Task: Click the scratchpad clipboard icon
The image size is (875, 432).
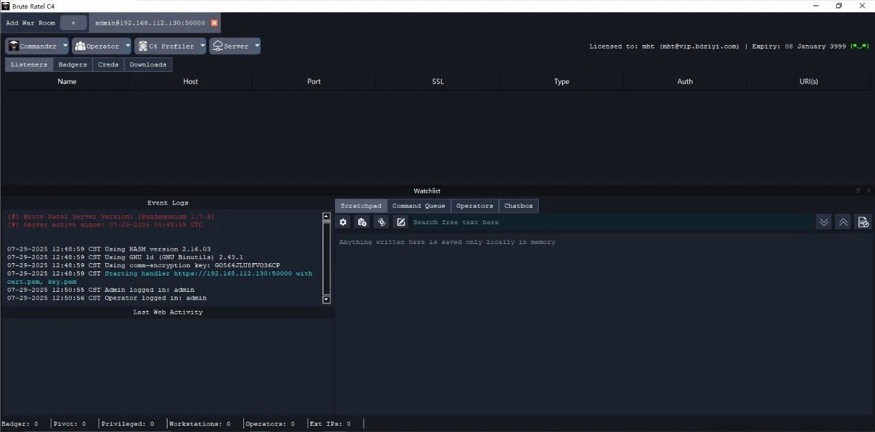Action: (362, 222)
